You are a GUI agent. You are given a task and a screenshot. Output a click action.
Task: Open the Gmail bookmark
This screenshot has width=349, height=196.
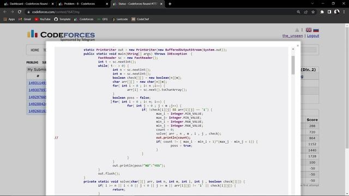pyautogui.click(x=25, y=20)
